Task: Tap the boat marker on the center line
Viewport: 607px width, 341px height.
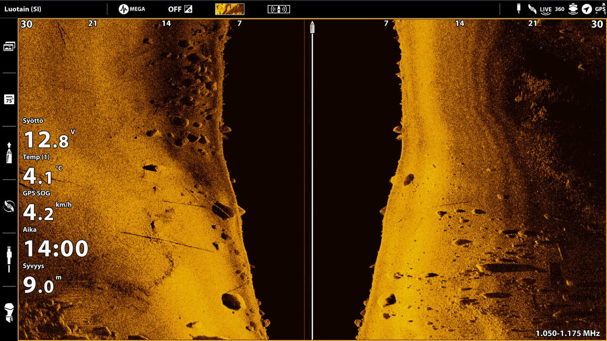Action: [312, 28]
